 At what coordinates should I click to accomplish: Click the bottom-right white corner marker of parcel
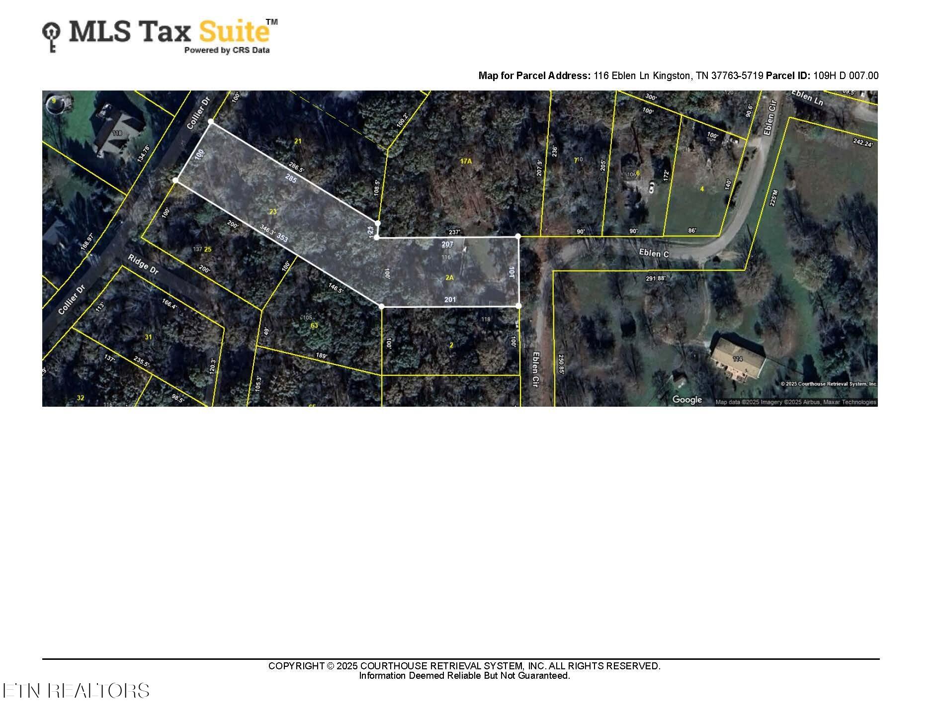518,306
